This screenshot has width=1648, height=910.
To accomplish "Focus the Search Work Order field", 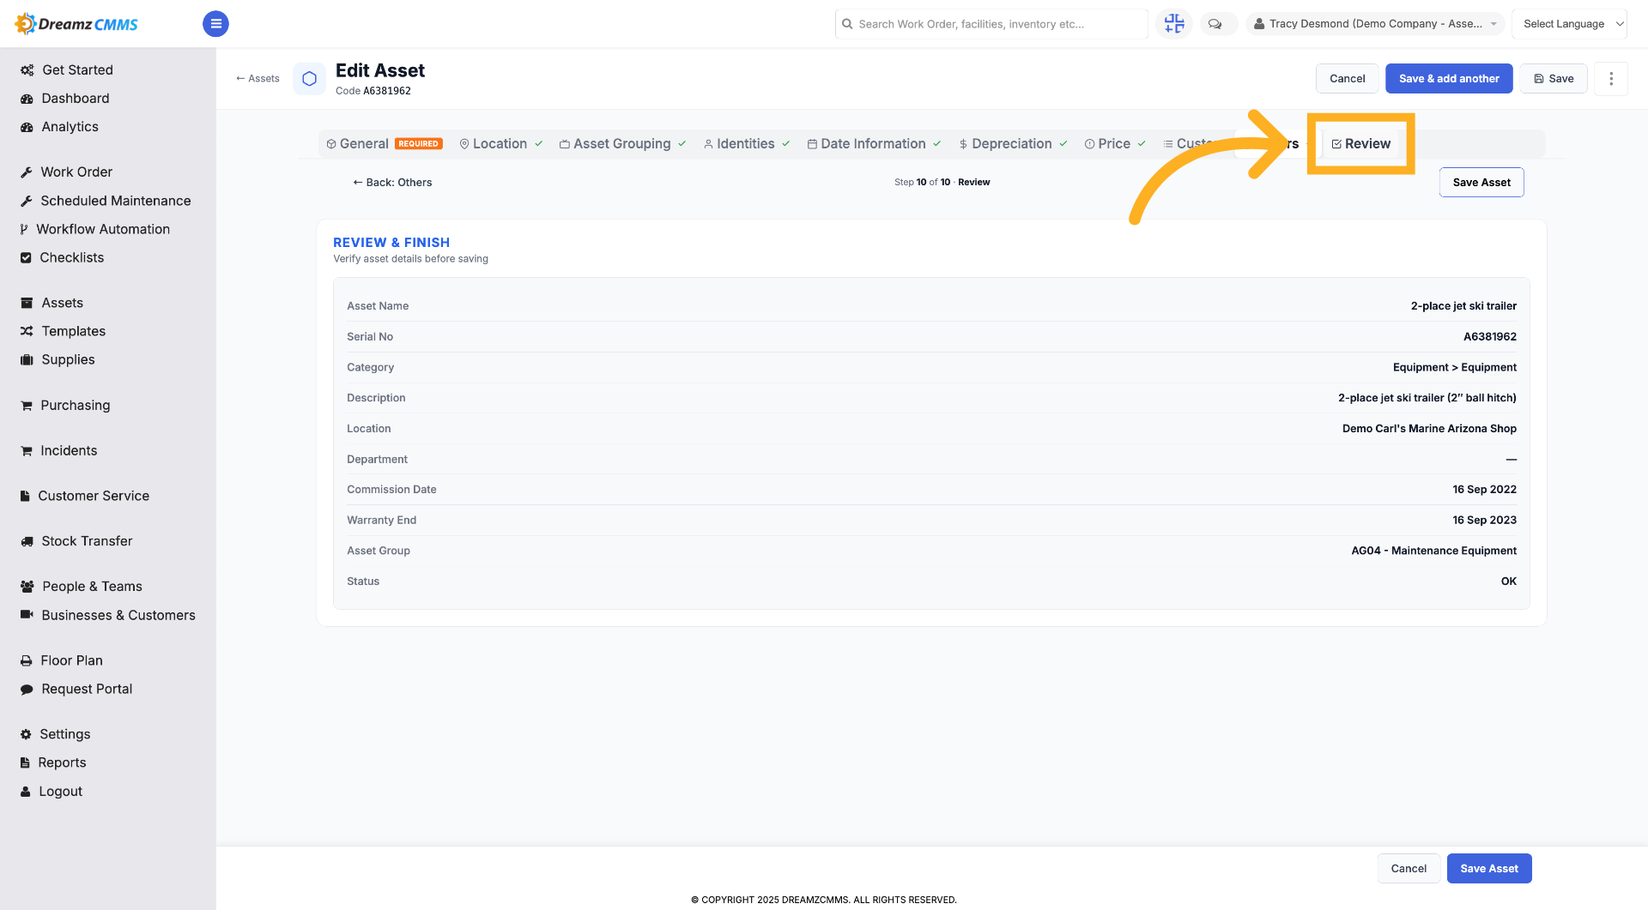I will click(x=991, y=24).
